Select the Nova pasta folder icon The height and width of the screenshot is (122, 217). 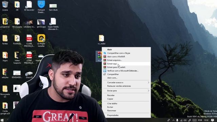point(17,23)
